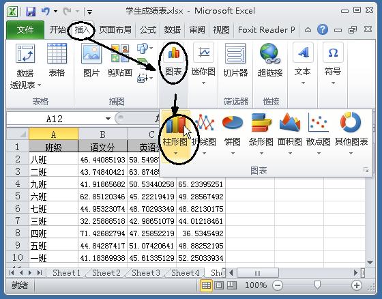The height and width of the screenshot is (299, 382).
Task: Expand the Undo history dropdown arrow
Action: coord(55,11)
